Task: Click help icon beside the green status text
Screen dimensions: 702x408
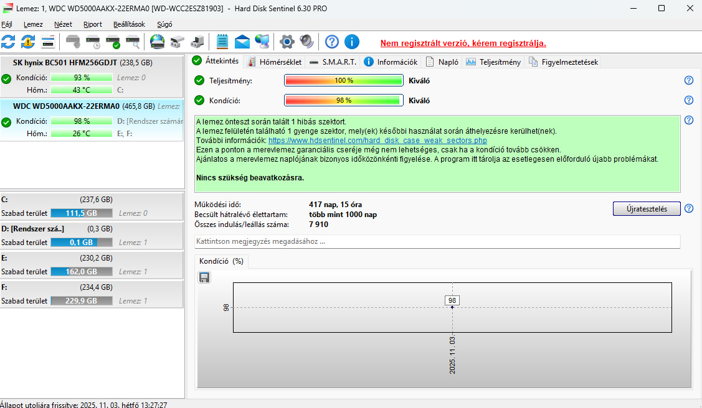Action: tap(689, 120)
